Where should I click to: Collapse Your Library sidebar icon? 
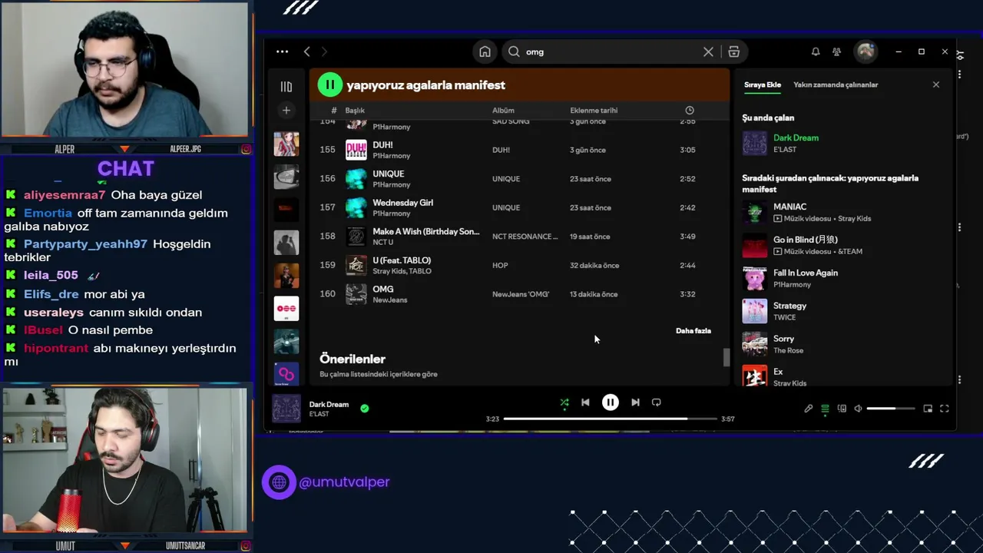click(286, 87)
